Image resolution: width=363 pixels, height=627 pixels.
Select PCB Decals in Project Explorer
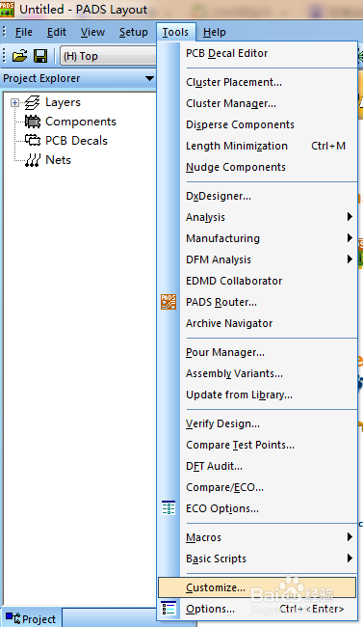(x=76, y=141)
